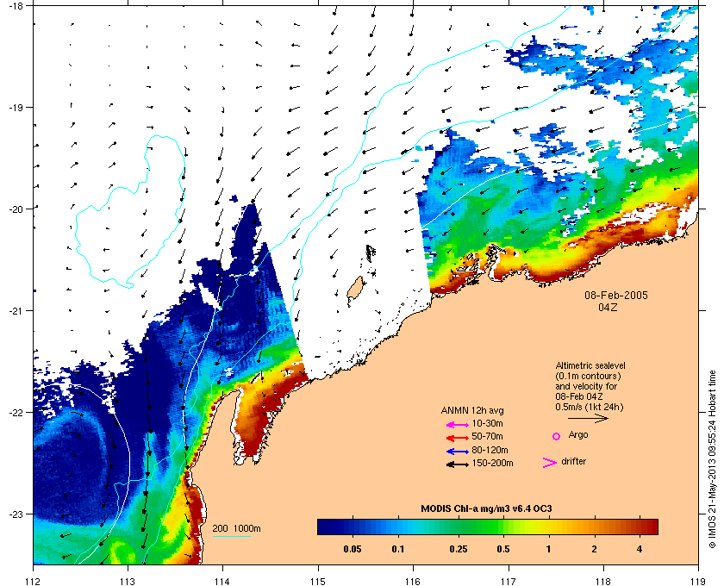Click latitude axis label -18

16,5
